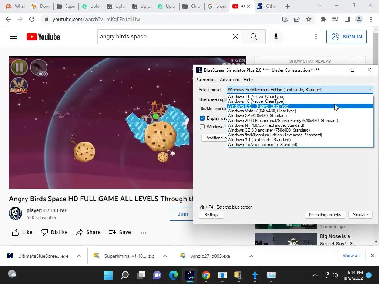Expand winzip27-p003.exe download options chevron
This screenshot has width=379, height=284.
251,256
